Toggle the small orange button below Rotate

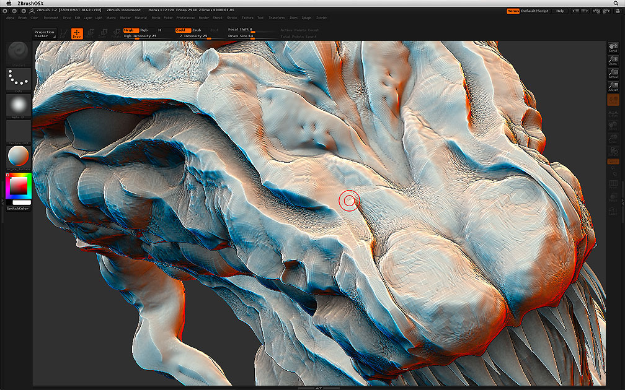pyautogui.click(x=613, y=162)
